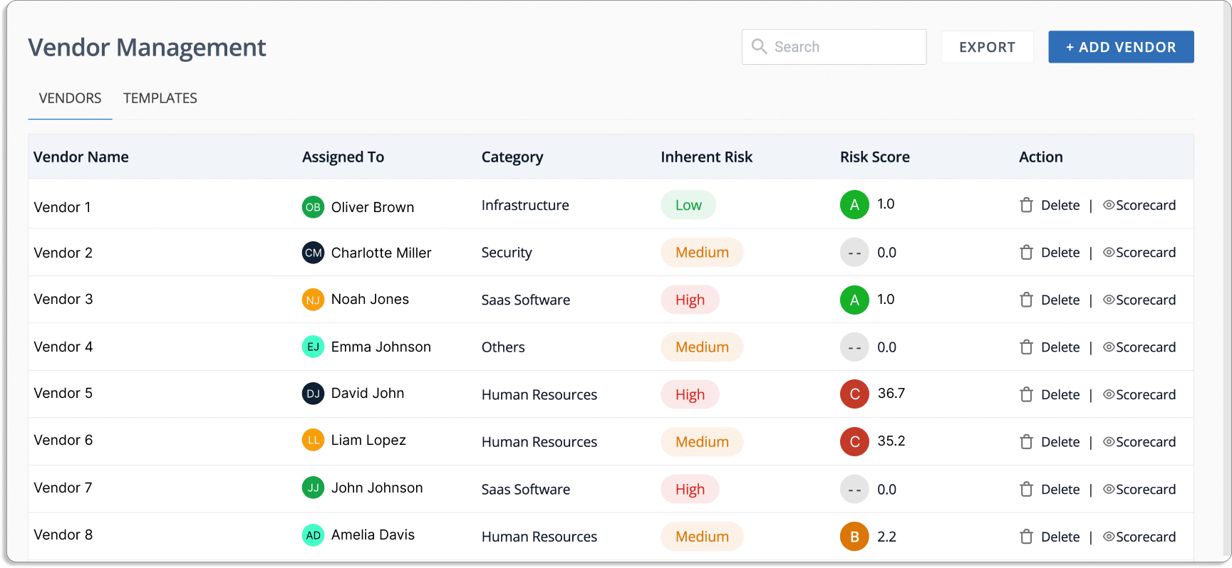Open the Scorecard link for Vendor 6
The width and height of the screenshot is (1232, 568).
[1146, 442]
